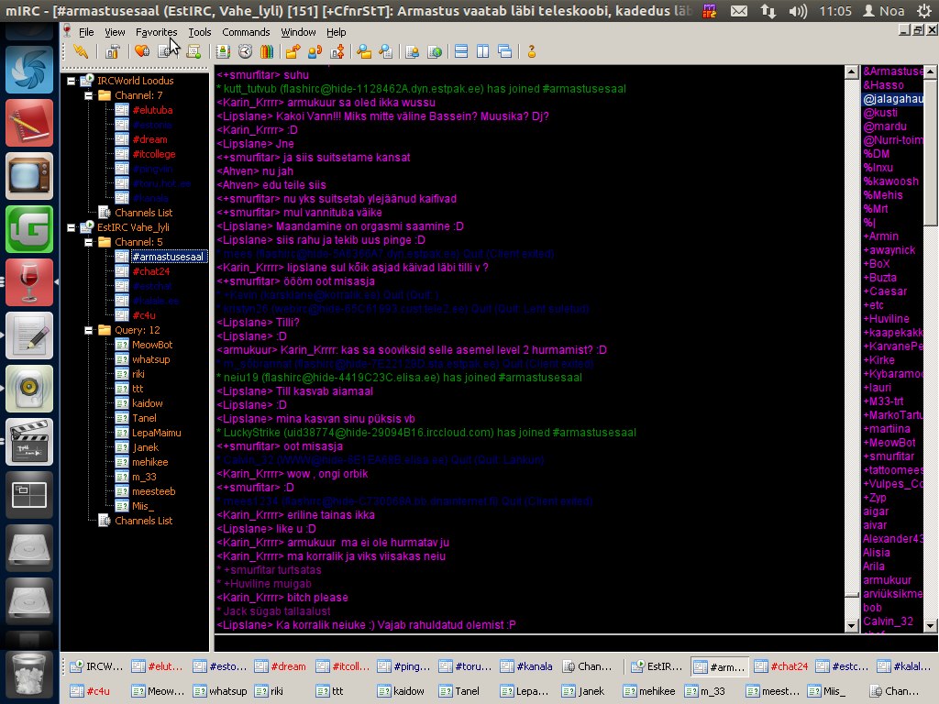The width and height of the screenshot is (939, 704).
Task: Open Channels List under IRCWorld Loodus tree
Action: click(x=143, y=213)
